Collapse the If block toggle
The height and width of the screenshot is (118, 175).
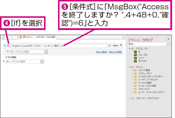point(4,46)
